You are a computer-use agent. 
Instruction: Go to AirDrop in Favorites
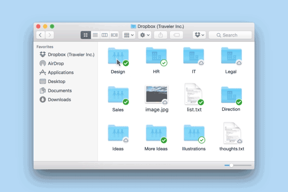[x=56, y=63]
